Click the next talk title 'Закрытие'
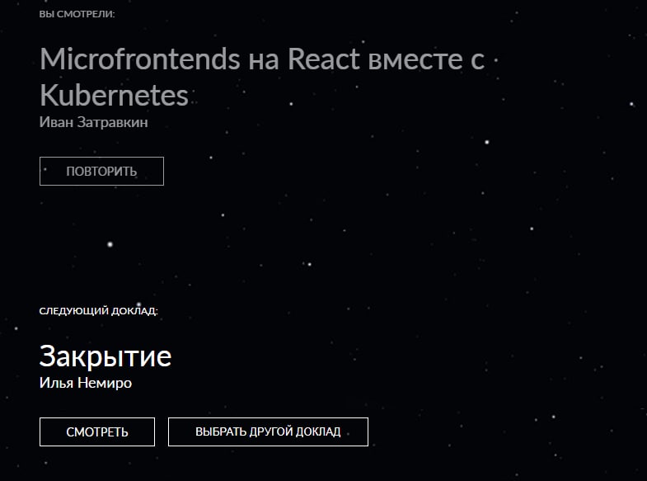Image resolution: width=647 pixels, height=481 pixels. pos(105,356)
